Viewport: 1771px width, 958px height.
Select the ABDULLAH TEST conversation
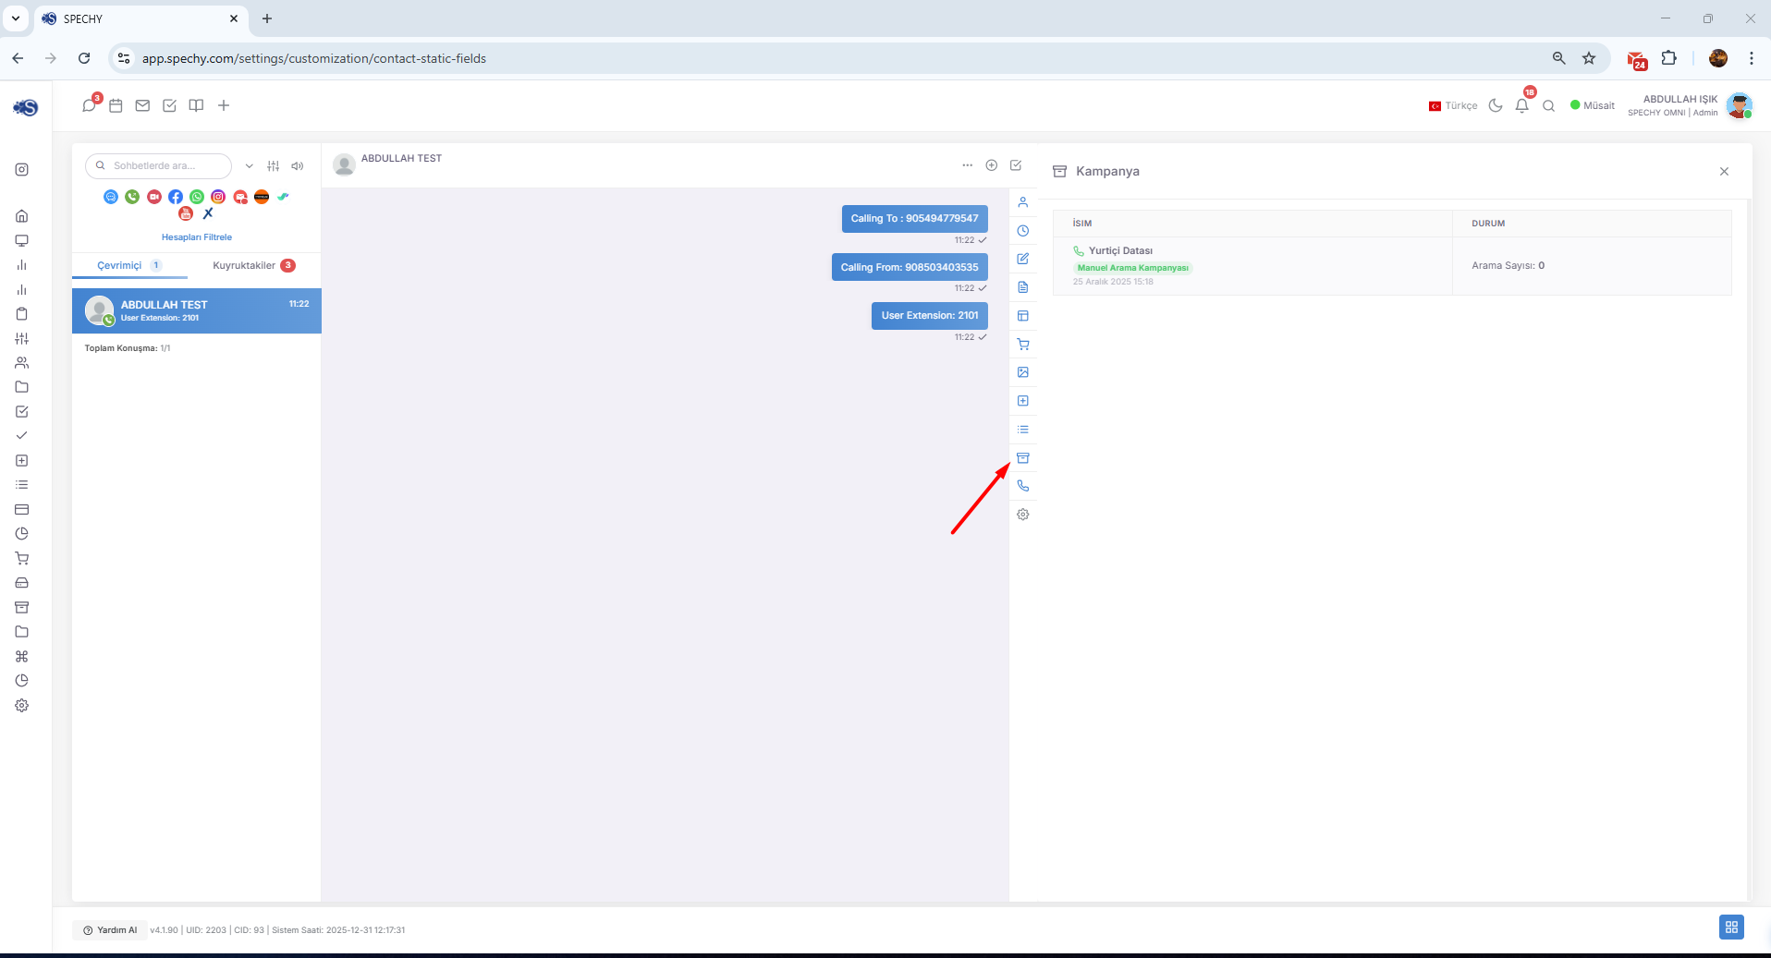pyautogui.click(x=197, y=310)
